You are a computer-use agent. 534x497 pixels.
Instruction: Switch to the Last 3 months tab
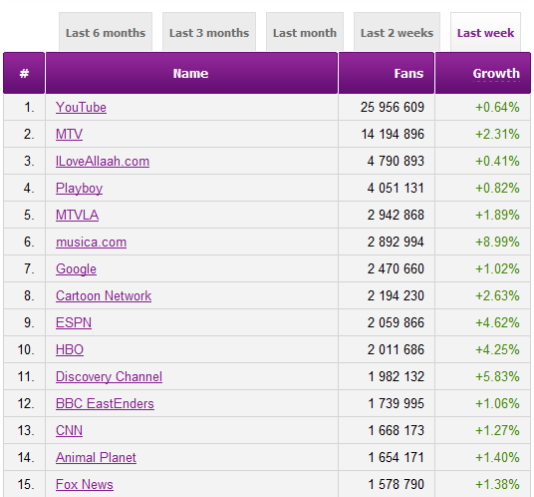click(209, 32)
